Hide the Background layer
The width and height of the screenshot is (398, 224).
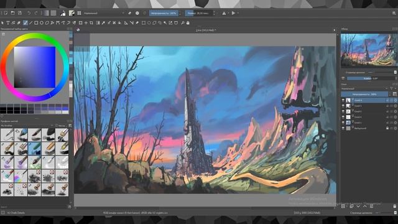(x=343, y=128)
